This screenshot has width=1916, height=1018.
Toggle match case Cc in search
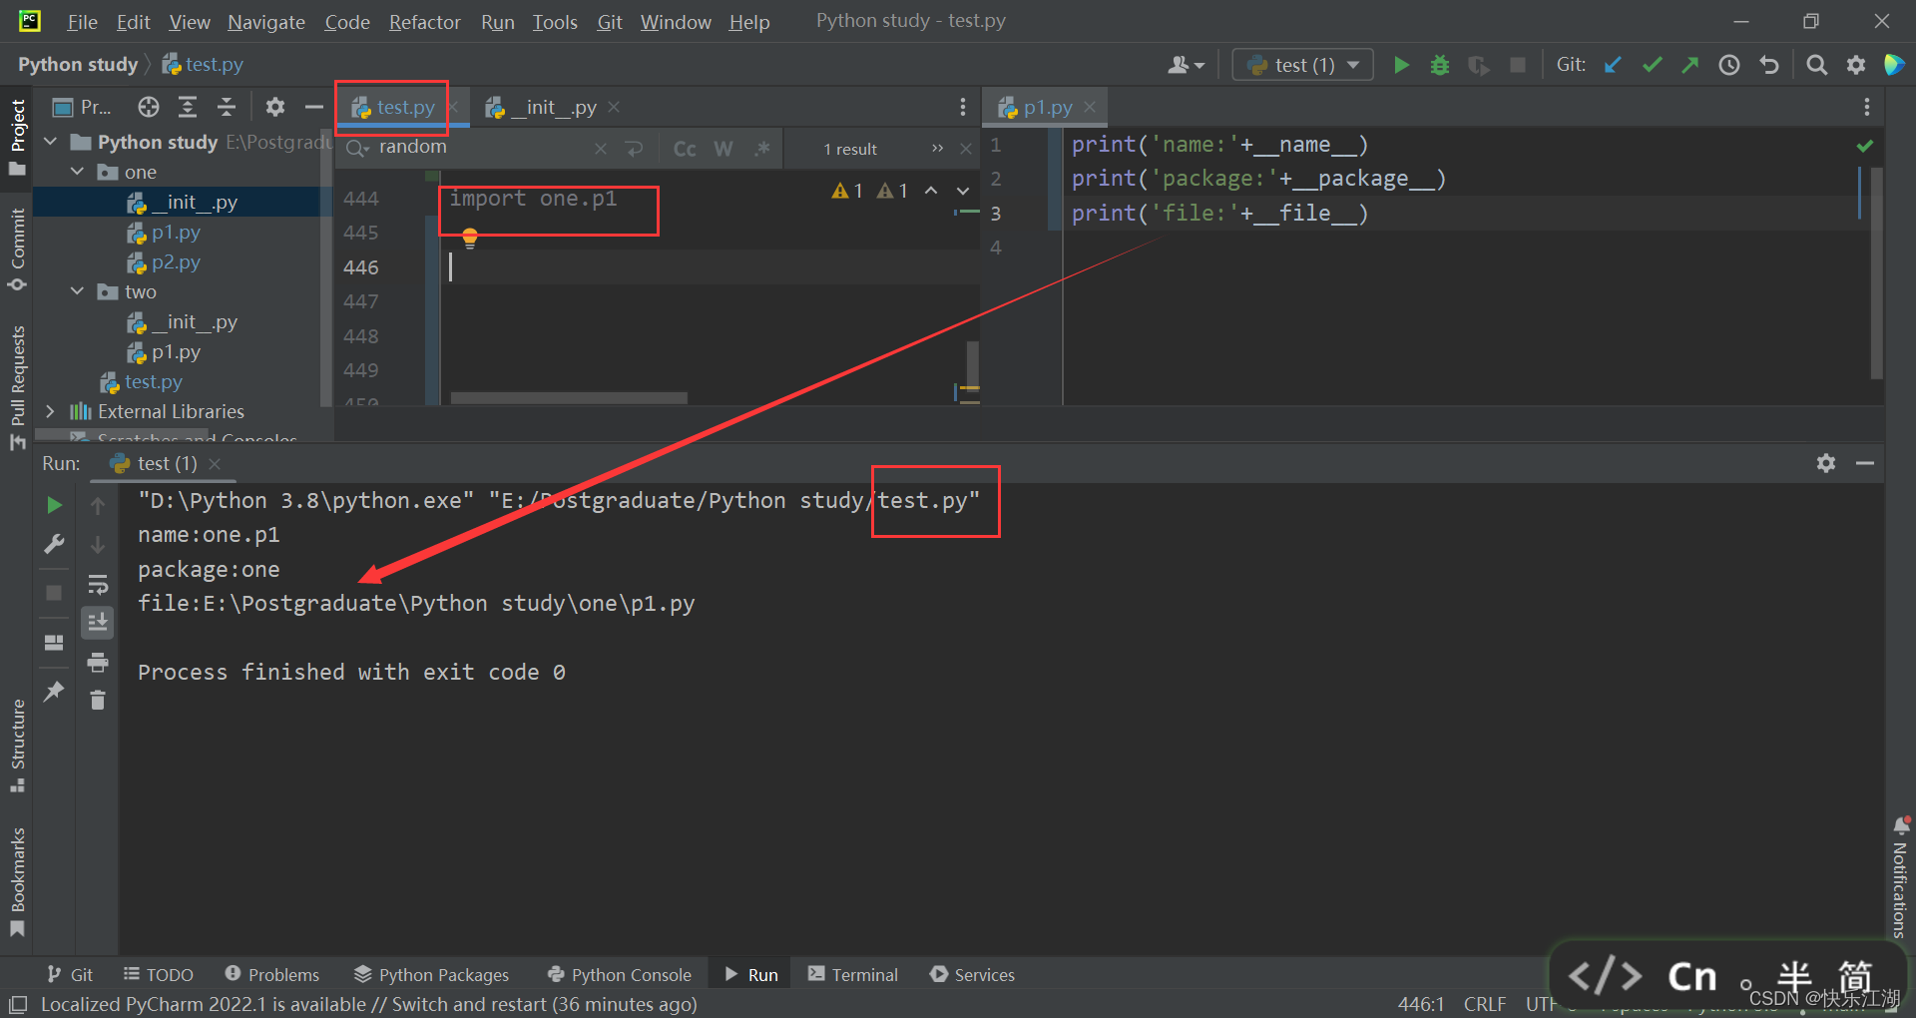click(685, 149)
